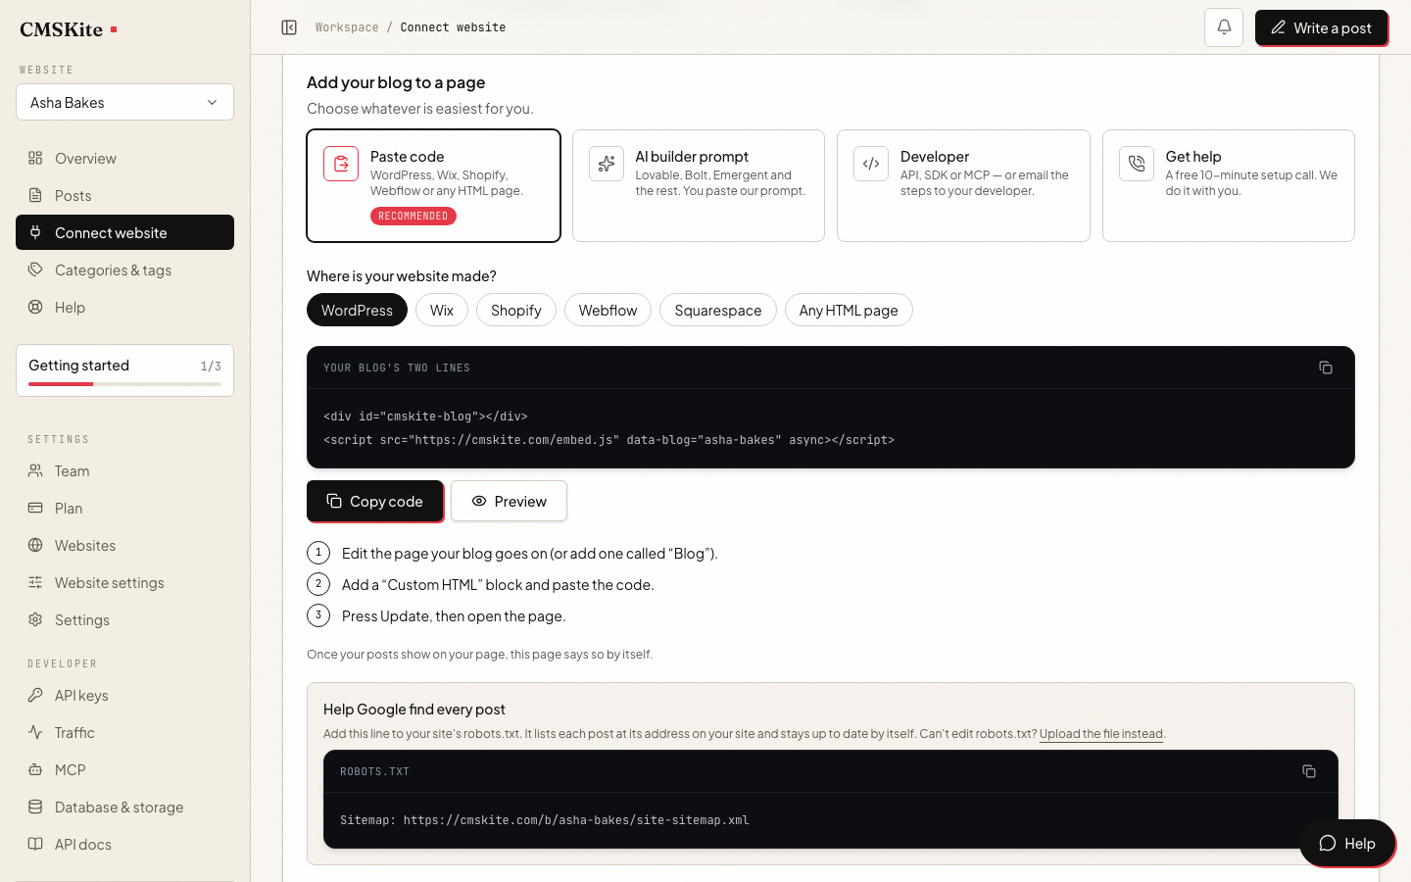Screen dimensions: 1411x882
Task: Click the CMSKite logo
Action: coord(69,29)
